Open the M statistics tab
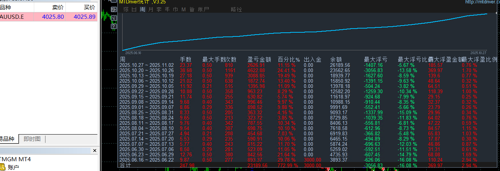This screenshot has height=171, width=500. point(183,9)
